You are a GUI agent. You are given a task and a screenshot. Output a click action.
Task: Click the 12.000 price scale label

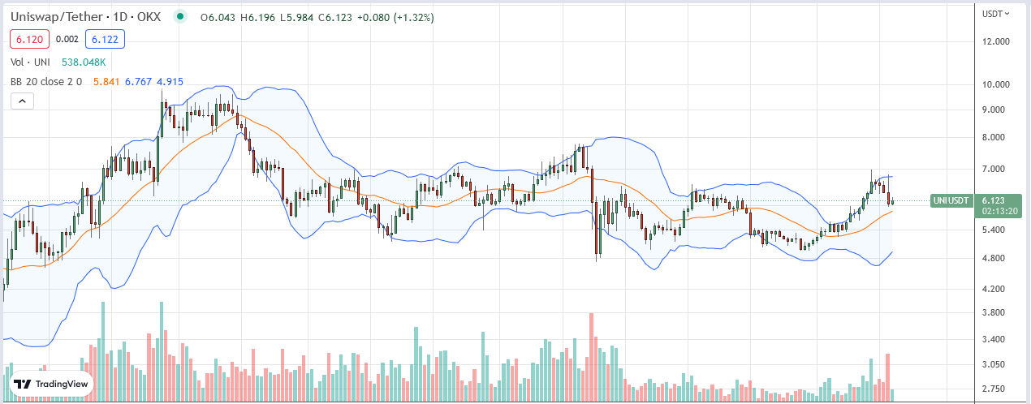click(995, 41)
